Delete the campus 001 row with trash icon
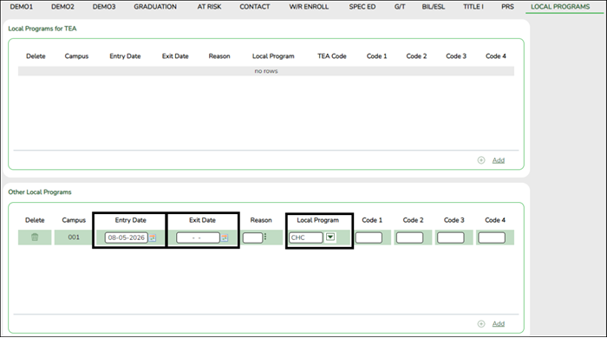607x338 pixels. [x=35, y=237]
